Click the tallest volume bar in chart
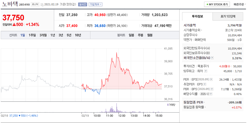This screenshot has width=247, height=123. click(x=117, y=108)
